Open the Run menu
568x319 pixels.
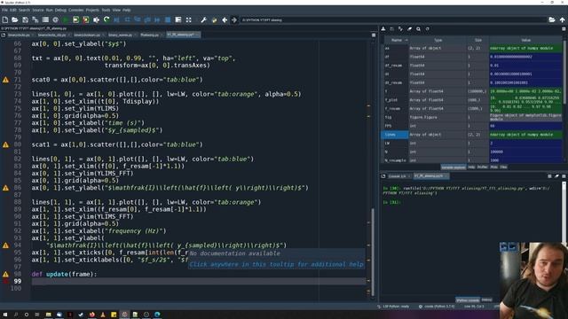(50, 10)
